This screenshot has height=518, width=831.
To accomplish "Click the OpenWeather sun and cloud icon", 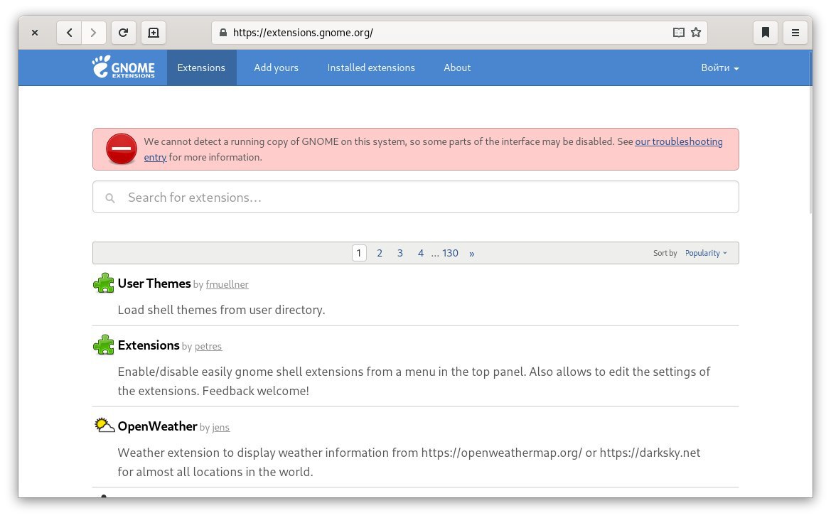I will (x=104, y=426).
